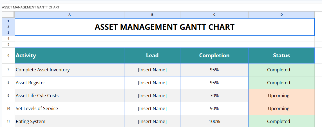Select row 6 header number
322x127 pixels.
coord(8,55)
